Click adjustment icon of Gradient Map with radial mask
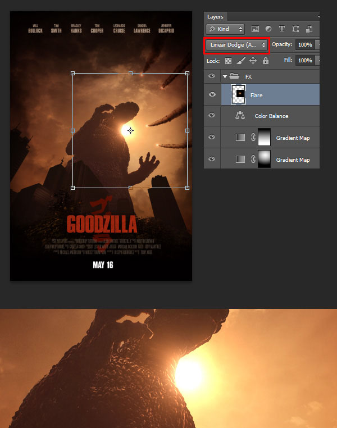Viewport: 337px width, 428px height. tap(240, 159)
